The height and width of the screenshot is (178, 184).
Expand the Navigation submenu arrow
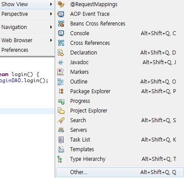click(51, 27)
